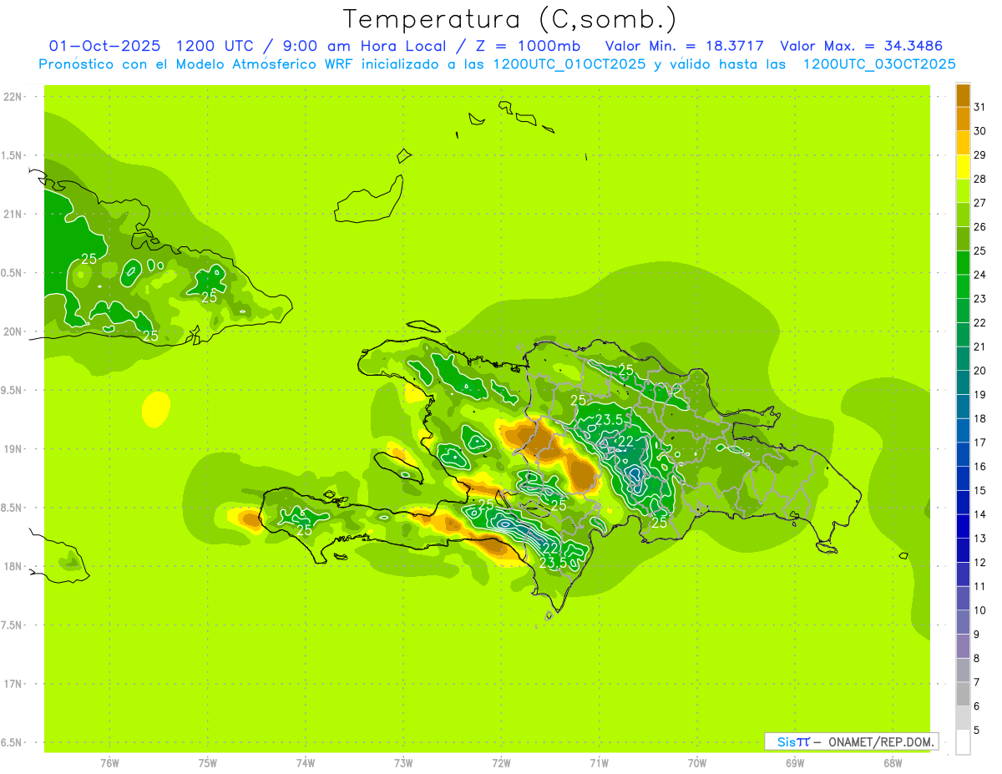Click the yellow oval hotspot west of Haiti
The height and width of the screenshot is (774, 1002).
[x=155, y=409]
